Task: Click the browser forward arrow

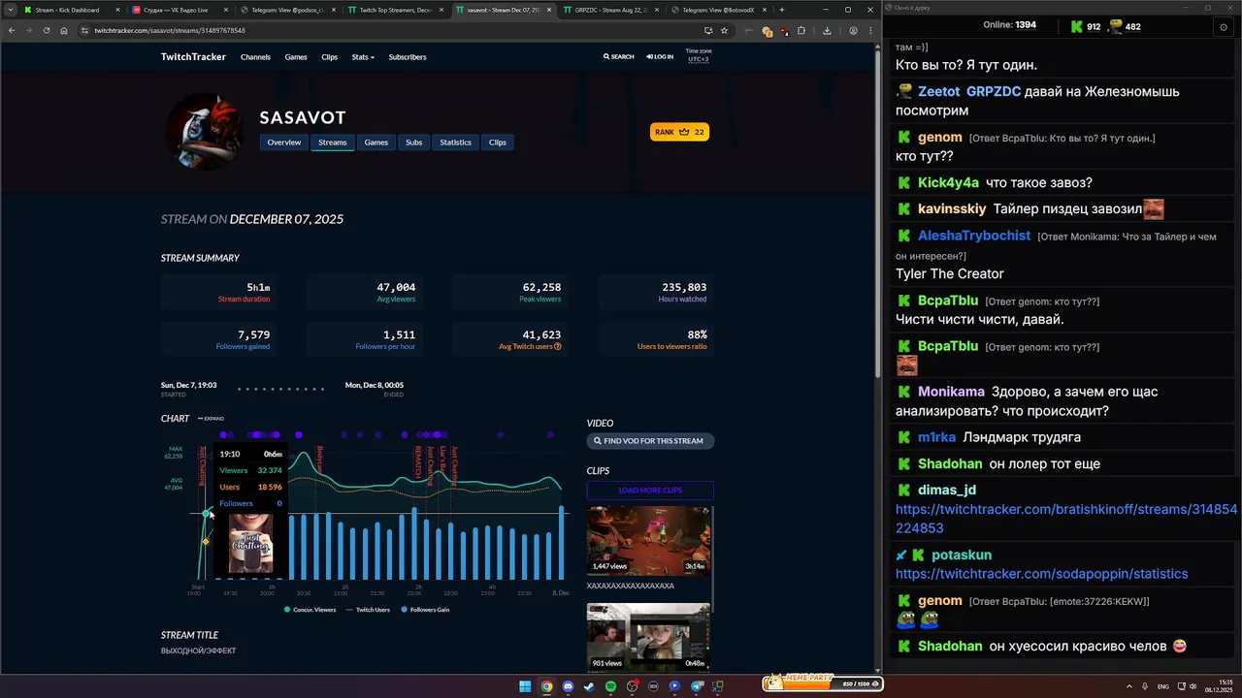Action: click(x=28, y=30)
